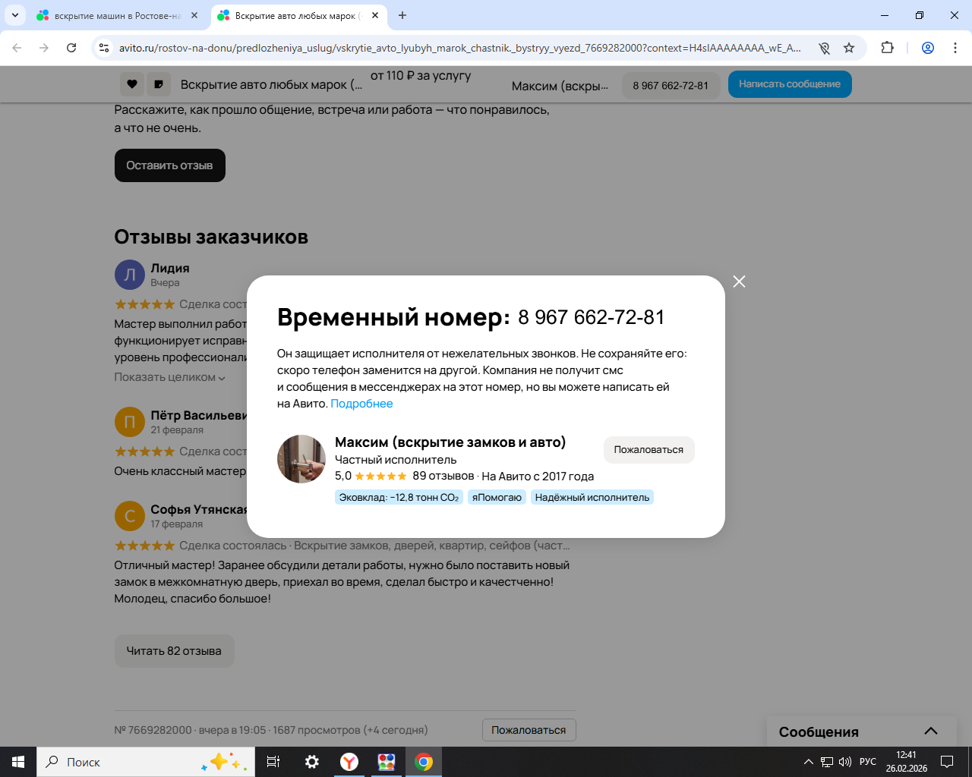The height and width of the screenshot is (777, 972).
Task: Expand the Сообщения chat panel
Action: [931, 731]
